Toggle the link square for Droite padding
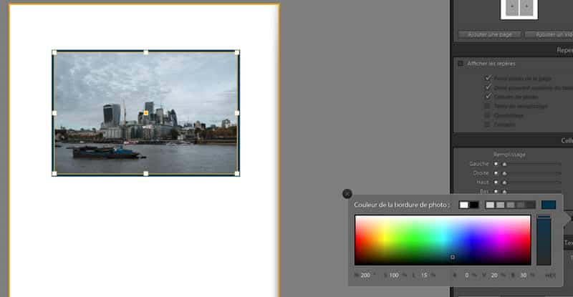 coord(496,172)
